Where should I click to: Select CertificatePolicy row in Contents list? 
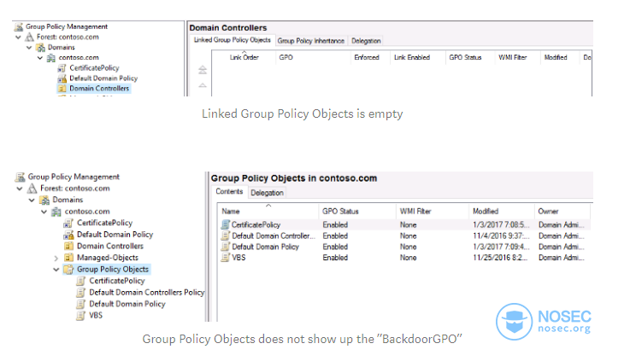pyautogui.click(x=404, y=224)
